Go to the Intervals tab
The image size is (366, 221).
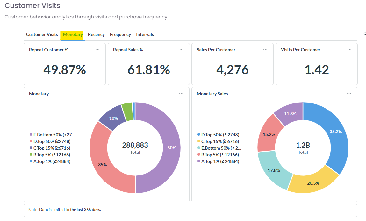coord(145,34)
